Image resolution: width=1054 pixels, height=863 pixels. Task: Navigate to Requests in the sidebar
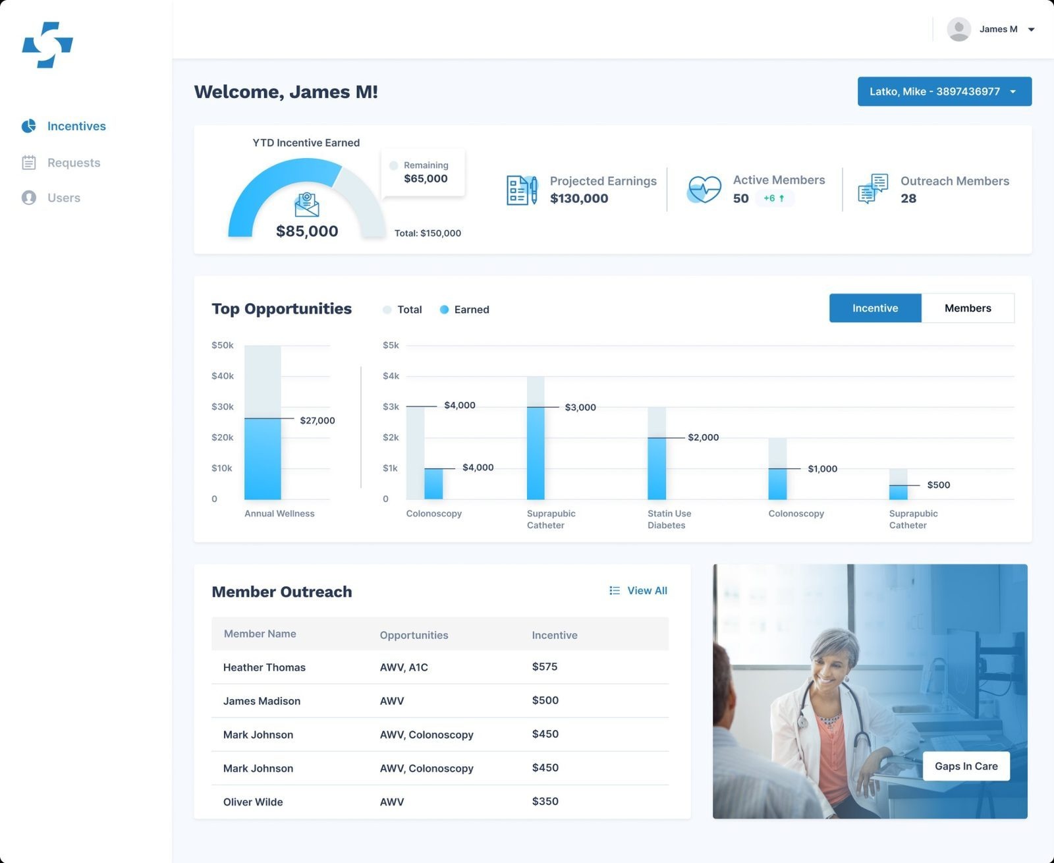click(x=73, y=162)
